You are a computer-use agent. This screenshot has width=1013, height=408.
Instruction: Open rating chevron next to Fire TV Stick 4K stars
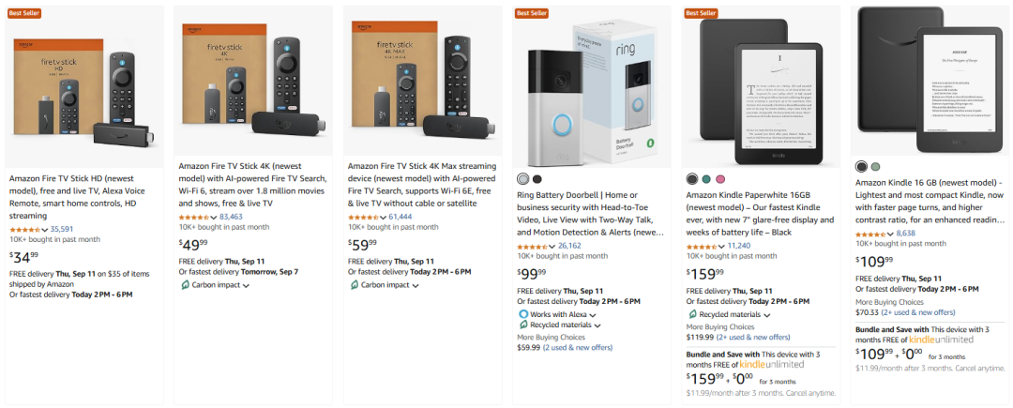[x=214, y=217]
